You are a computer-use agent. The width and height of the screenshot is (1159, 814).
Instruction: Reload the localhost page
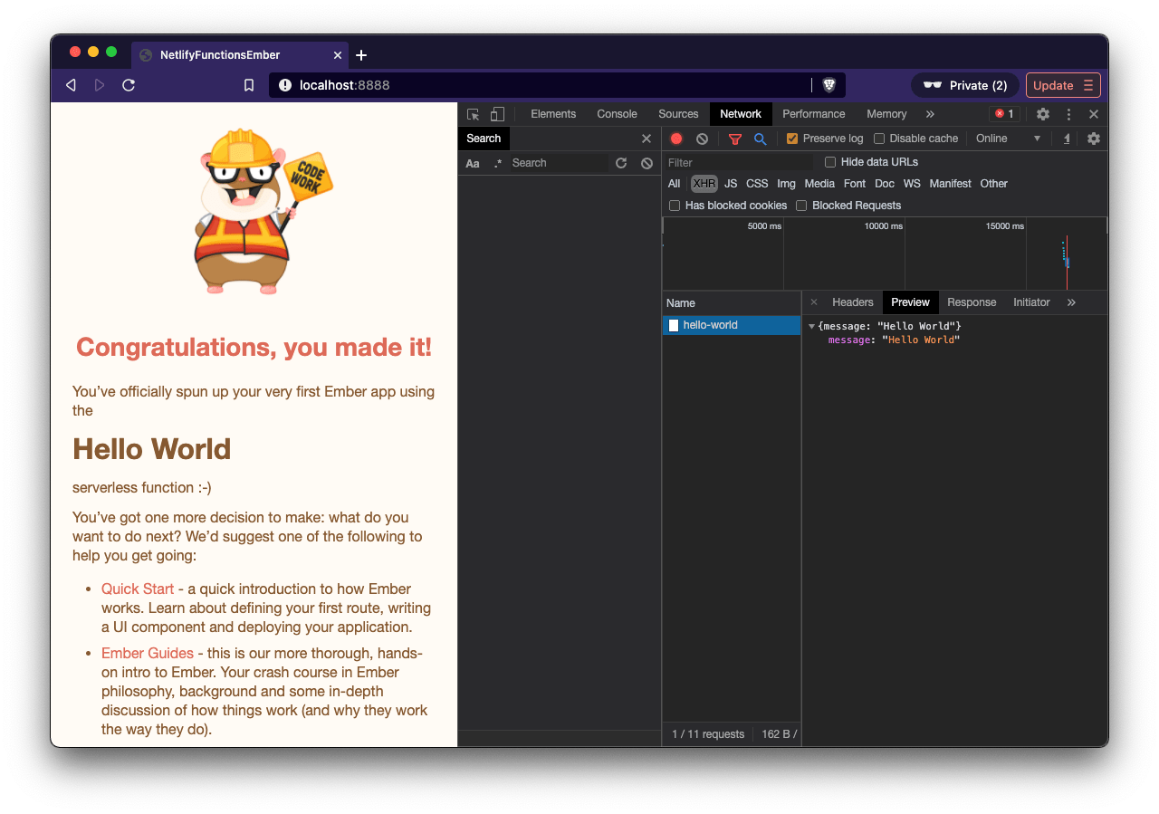(129, 84)
